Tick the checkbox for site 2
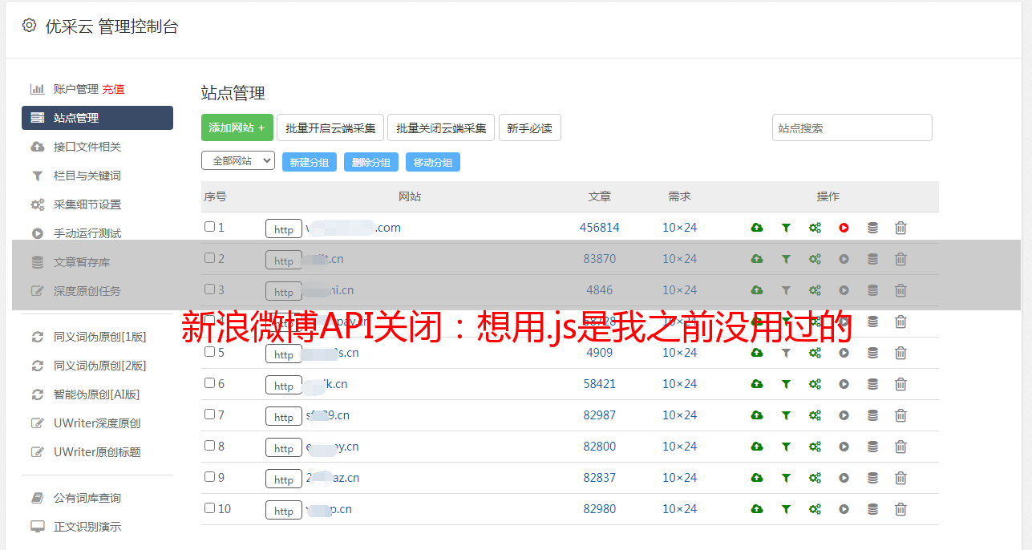 tap(209, 258)
